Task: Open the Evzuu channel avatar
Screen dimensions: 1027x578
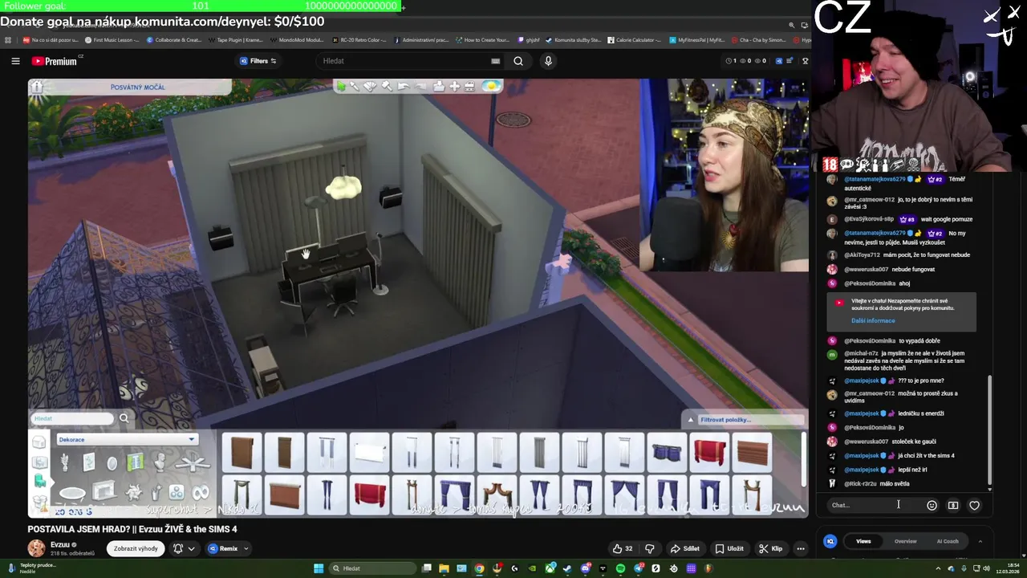Action: (37, 548)
